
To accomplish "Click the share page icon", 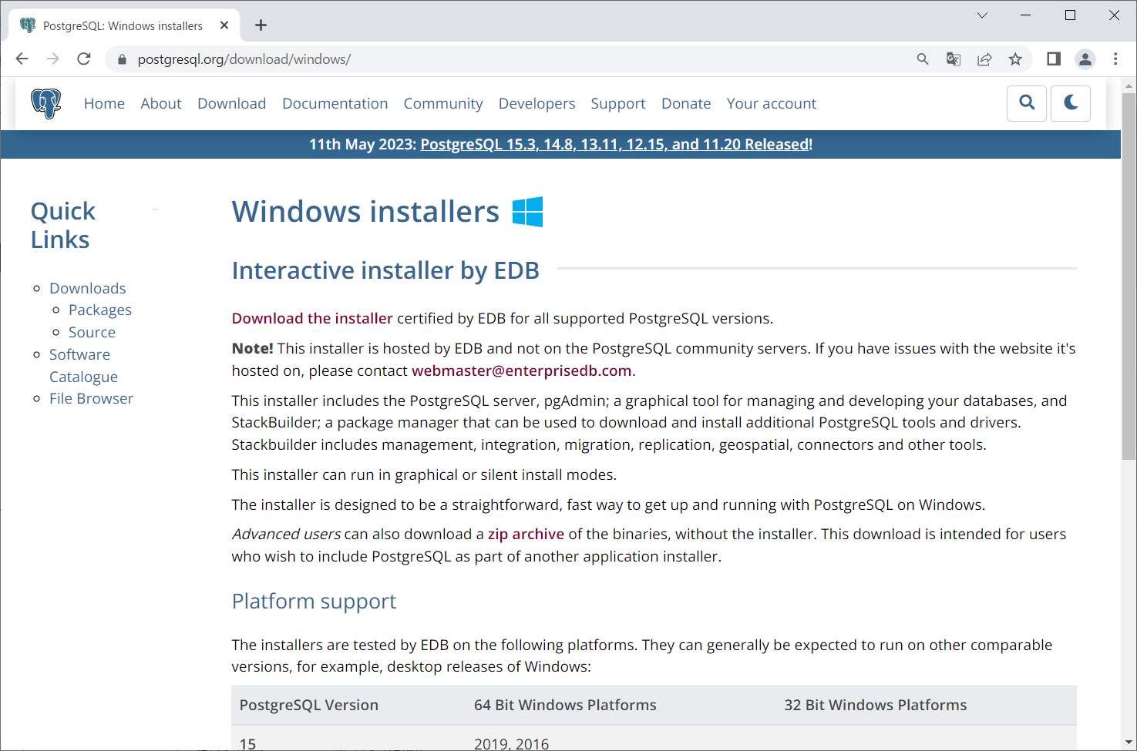I will coord(984,59).
